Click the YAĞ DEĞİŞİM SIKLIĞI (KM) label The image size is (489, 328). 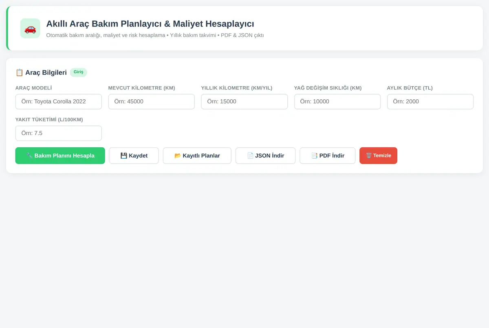coord(328,88)
